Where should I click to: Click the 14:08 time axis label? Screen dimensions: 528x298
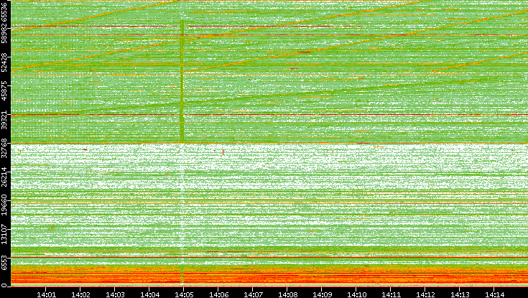click(x=287, y=294)
